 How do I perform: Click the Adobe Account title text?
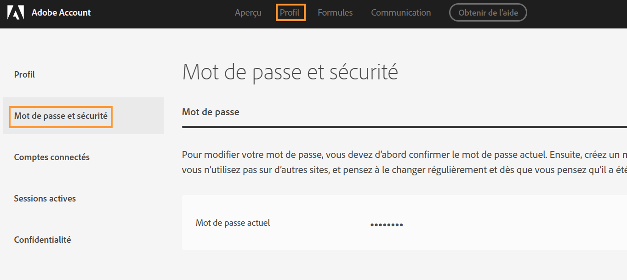[61, 12]
